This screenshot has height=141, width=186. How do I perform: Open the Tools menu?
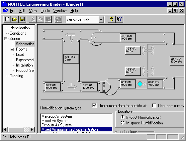point(45,11)
